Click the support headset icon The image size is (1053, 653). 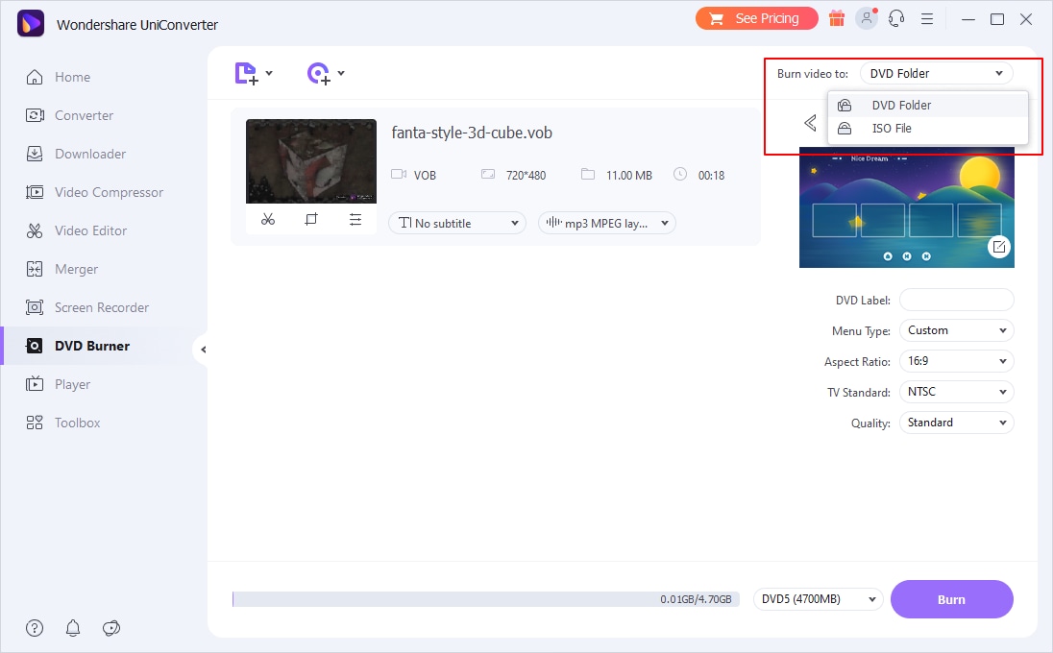click(896, 19)
